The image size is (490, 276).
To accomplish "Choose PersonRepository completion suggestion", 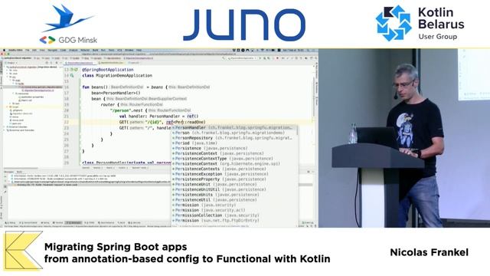I will (x=234, y=138).
